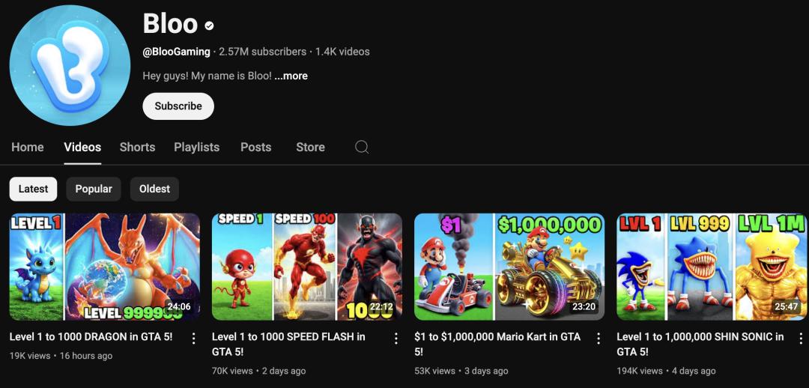Screen dimensions: 809x388
Task: Expand the channel description with ...more
Action: point(291,76)
